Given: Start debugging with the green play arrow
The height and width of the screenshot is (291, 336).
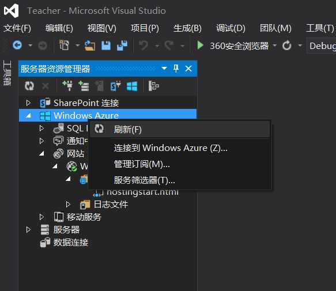Looking at the screenshot, I should tap(200, 46).
